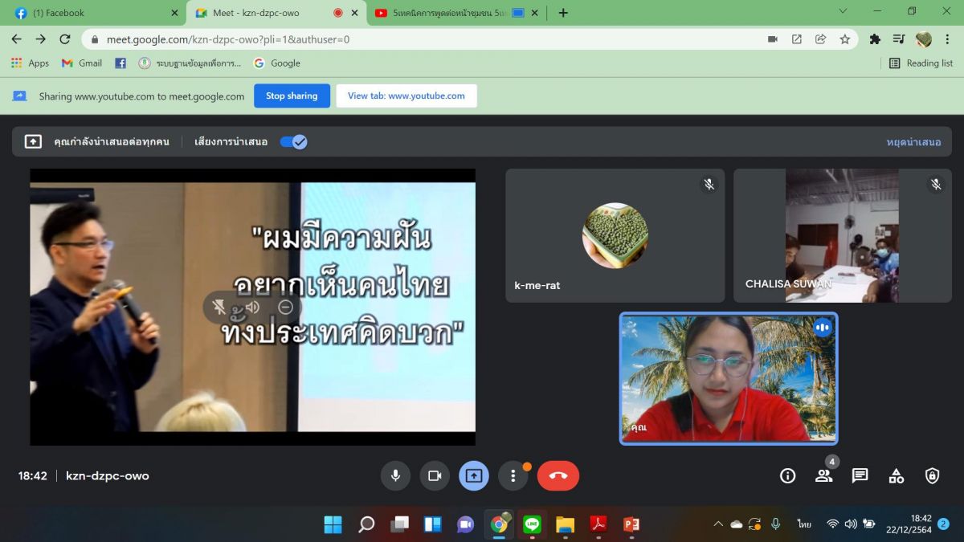The width and height of the screenshot is (964, 542).
Task: Click the present screen button
Action: [x=473, y=475]
